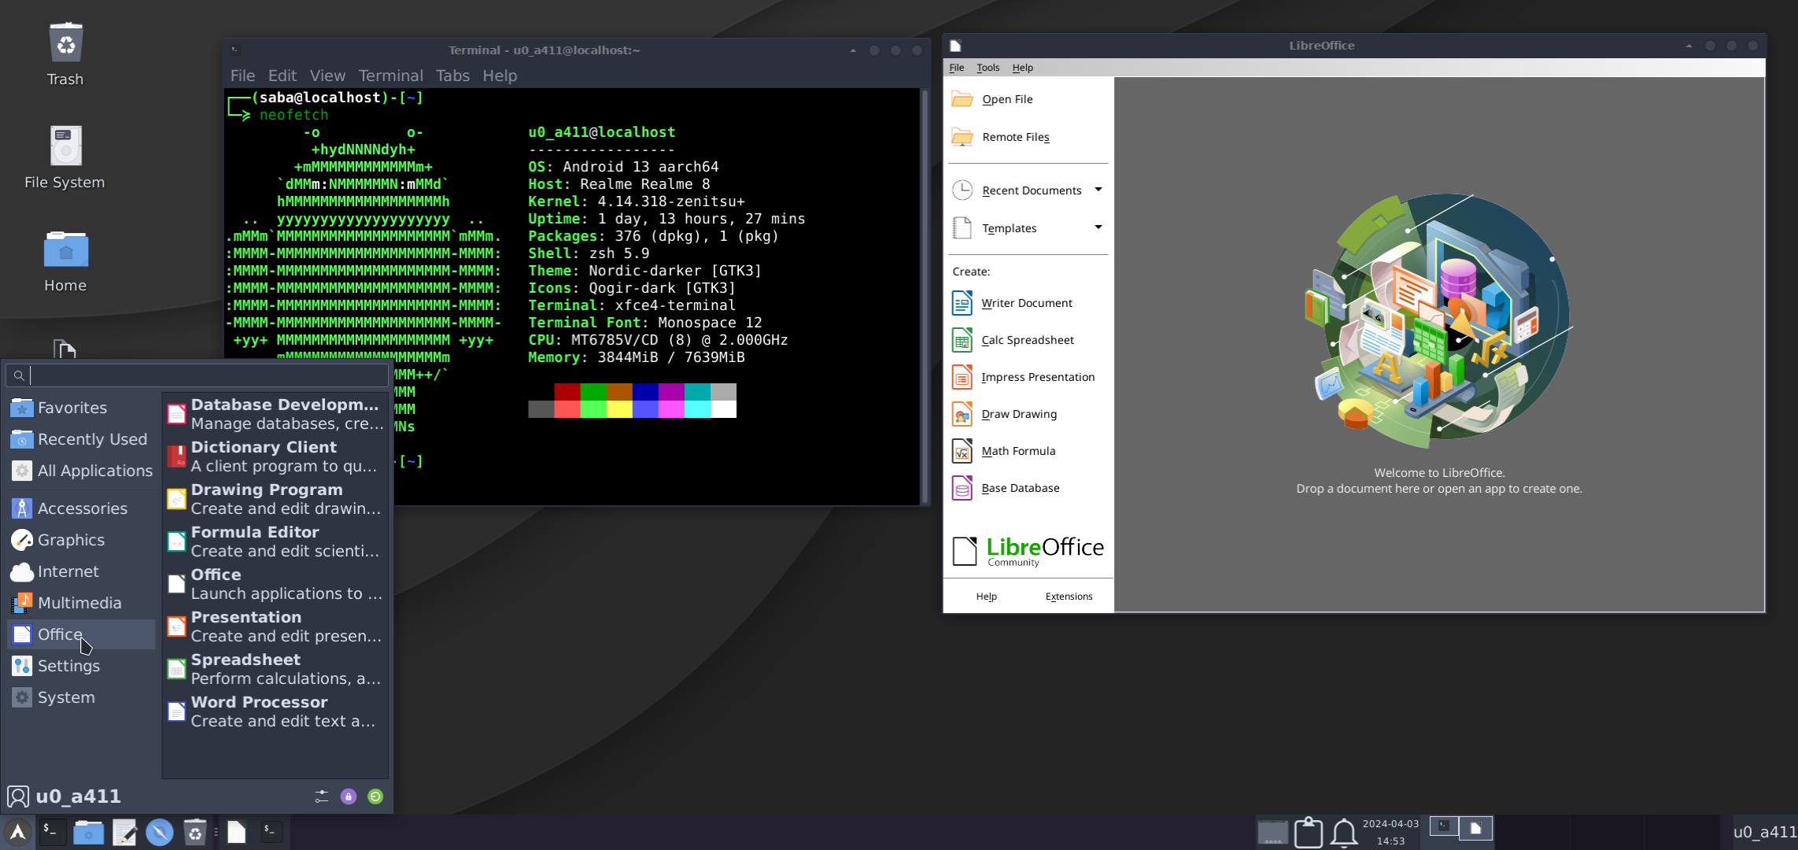Image resolution: width=1798 pixels, height=850 pixels.
Task: Launch Presentation from the app menu
Action: click(x=275, y=626)
